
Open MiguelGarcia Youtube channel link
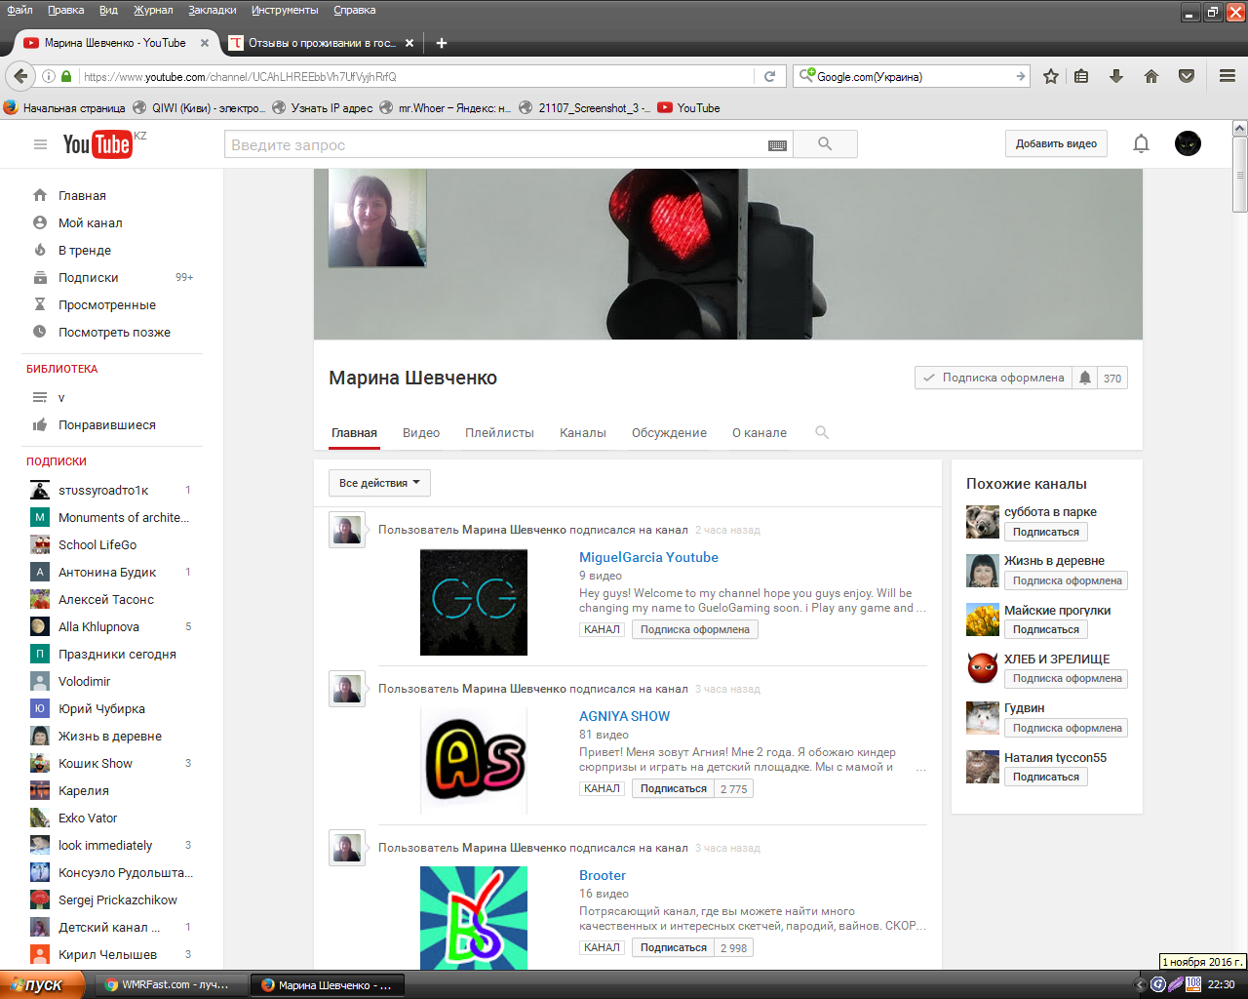648,557
